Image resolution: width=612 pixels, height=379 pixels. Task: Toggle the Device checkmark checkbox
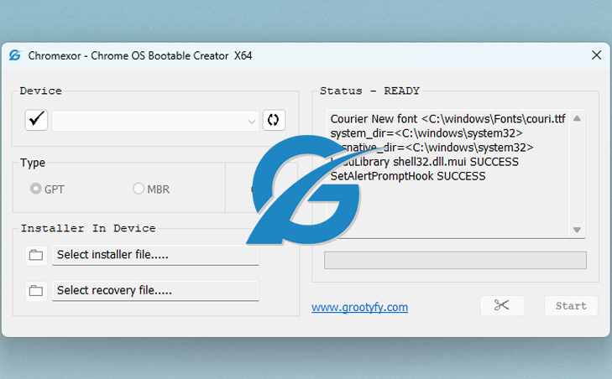point(36,120)
